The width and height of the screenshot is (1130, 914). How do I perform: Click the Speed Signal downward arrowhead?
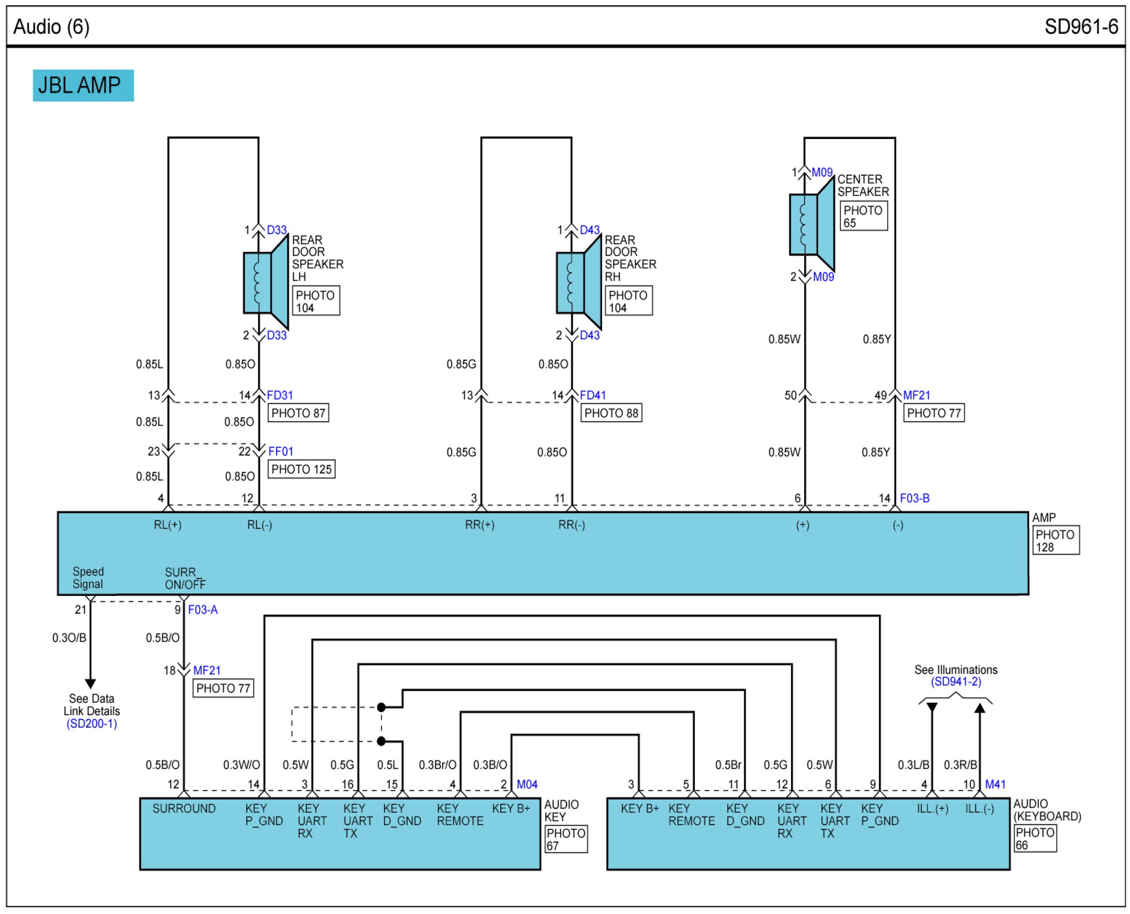point(90,683)
